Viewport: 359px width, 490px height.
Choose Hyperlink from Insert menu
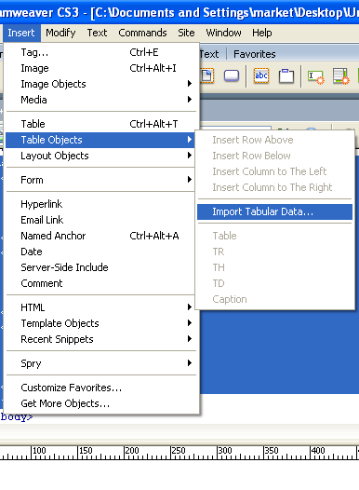(100, 204)
